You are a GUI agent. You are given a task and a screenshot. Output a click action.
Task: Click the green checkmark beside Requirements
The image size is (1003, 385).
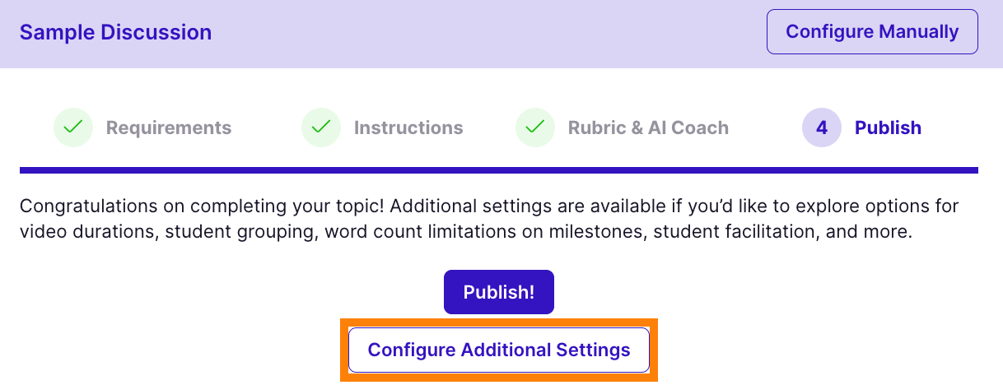coord(73,128)
